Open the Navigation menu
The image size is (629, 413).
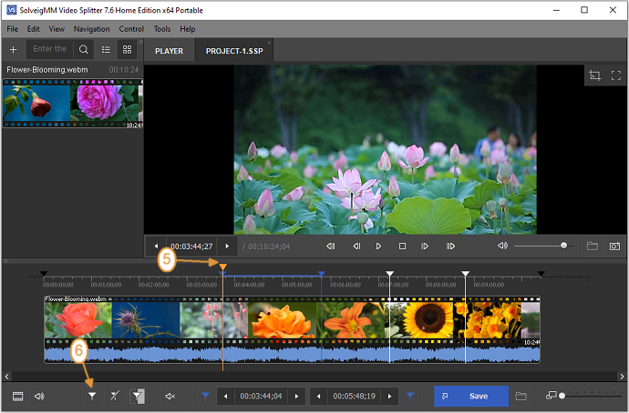[x=91, y=29]
